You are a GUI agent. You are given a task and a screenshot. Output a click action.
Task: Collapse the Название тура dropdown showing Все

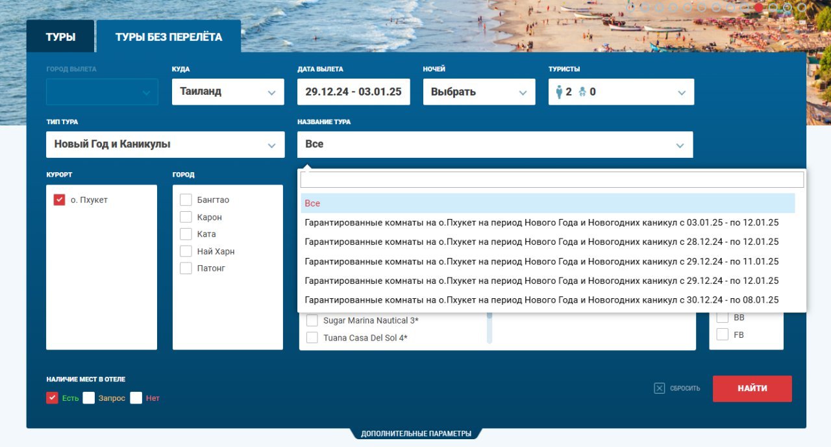(495, 144)
